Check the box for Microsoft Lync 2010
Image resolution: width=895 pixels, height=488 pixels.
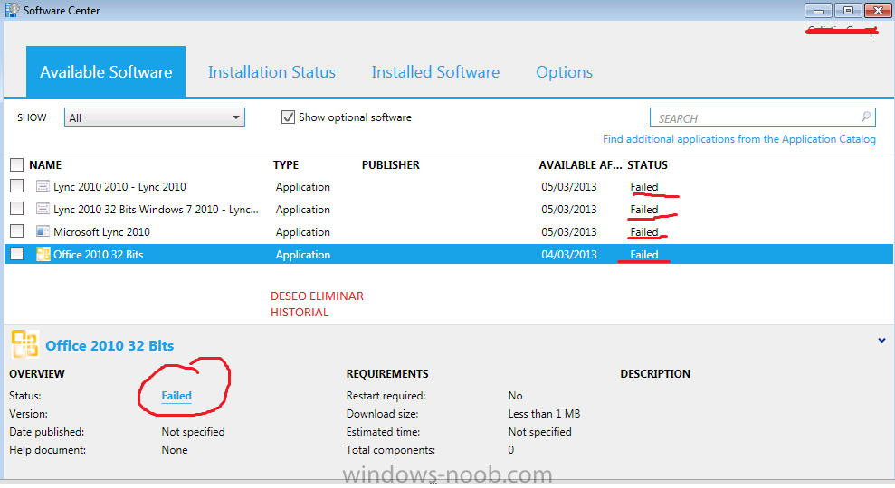click(16, 230)
